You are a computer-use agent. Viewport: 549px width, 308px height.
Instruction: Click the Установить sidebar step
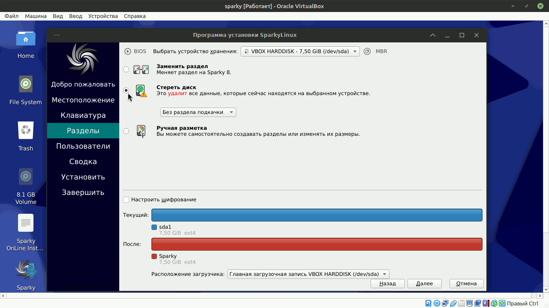83,177
